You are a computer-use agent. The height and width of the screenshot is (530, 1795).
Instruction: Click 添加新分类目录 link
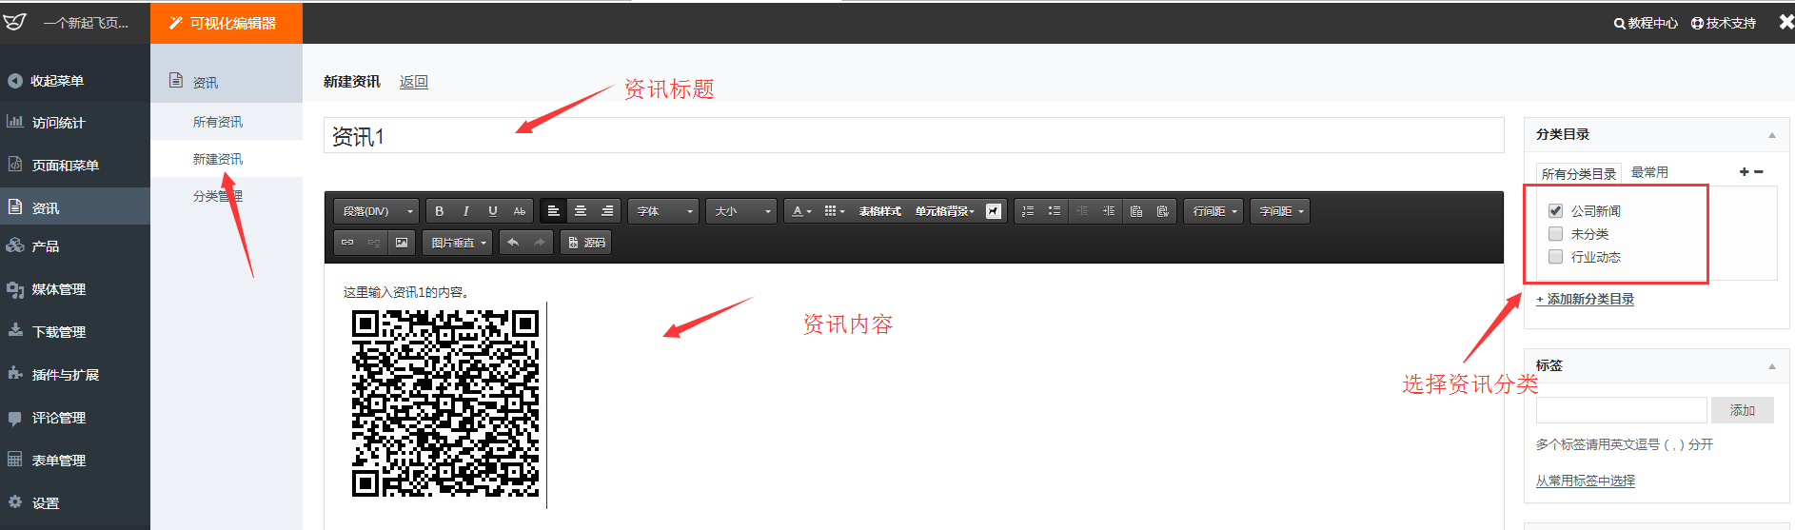tap(1585, 299)
